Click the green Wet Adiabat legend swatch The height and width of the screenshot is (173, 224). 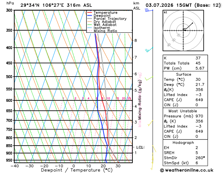point(90,25)
